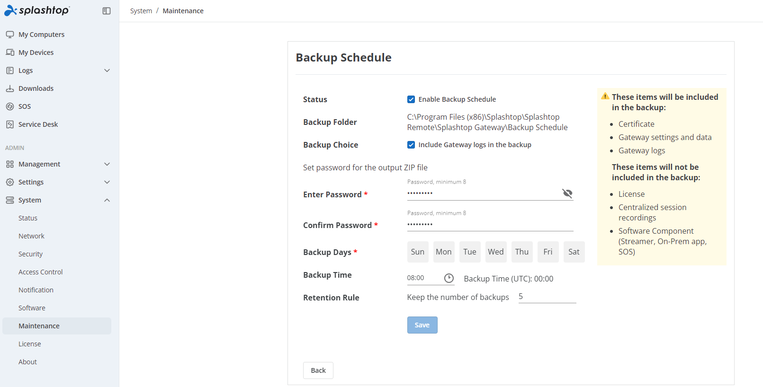Click the Management grid icon
The height and width of the screenshot is (387, 763).
pyautogui.click(x=10, y=164)
